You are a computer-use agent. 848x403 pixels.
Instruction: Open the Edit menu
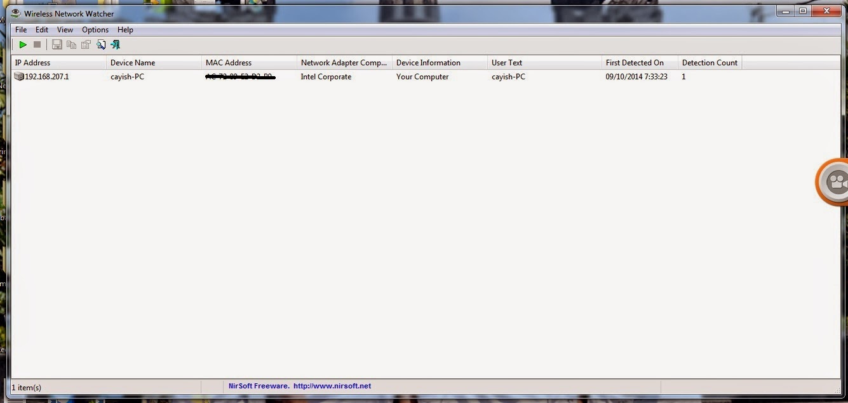(42, 30)
